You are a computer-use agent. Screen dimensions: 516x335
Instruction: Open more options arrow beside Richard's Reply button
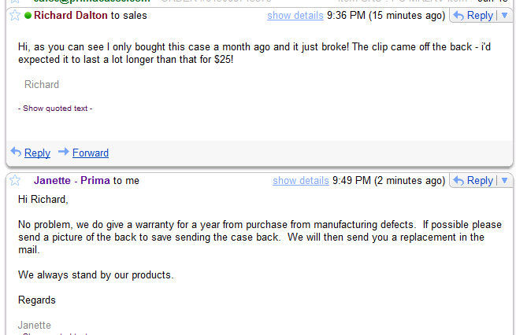505,16
